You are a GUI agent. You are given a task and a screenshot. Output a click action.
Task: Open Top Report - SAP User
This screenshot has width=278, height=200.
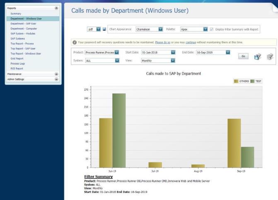click(x=23, y=48)
